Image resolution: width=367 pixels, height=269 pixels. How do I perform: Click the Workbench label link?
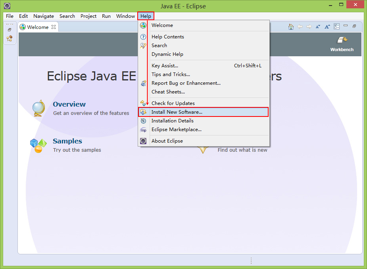coord(342,50)
